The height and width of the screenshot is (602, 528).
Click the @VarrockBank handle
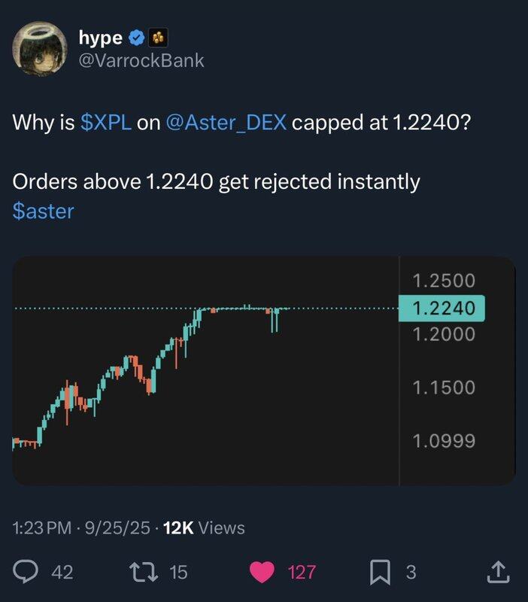pos(141,61)
